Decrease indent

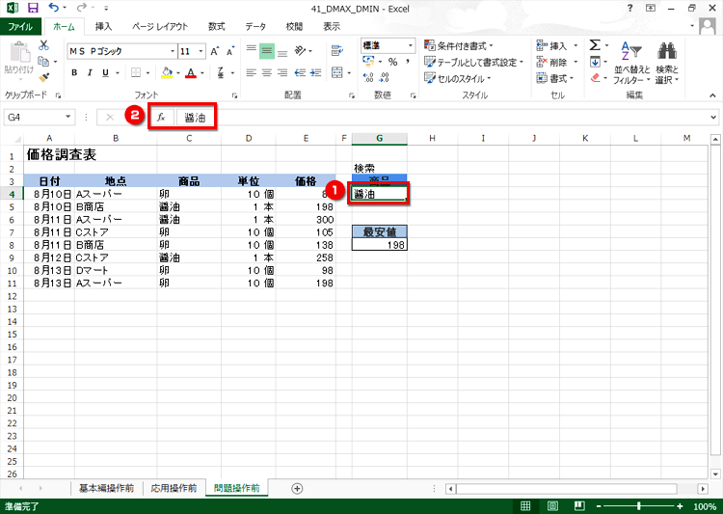[300, 73]
